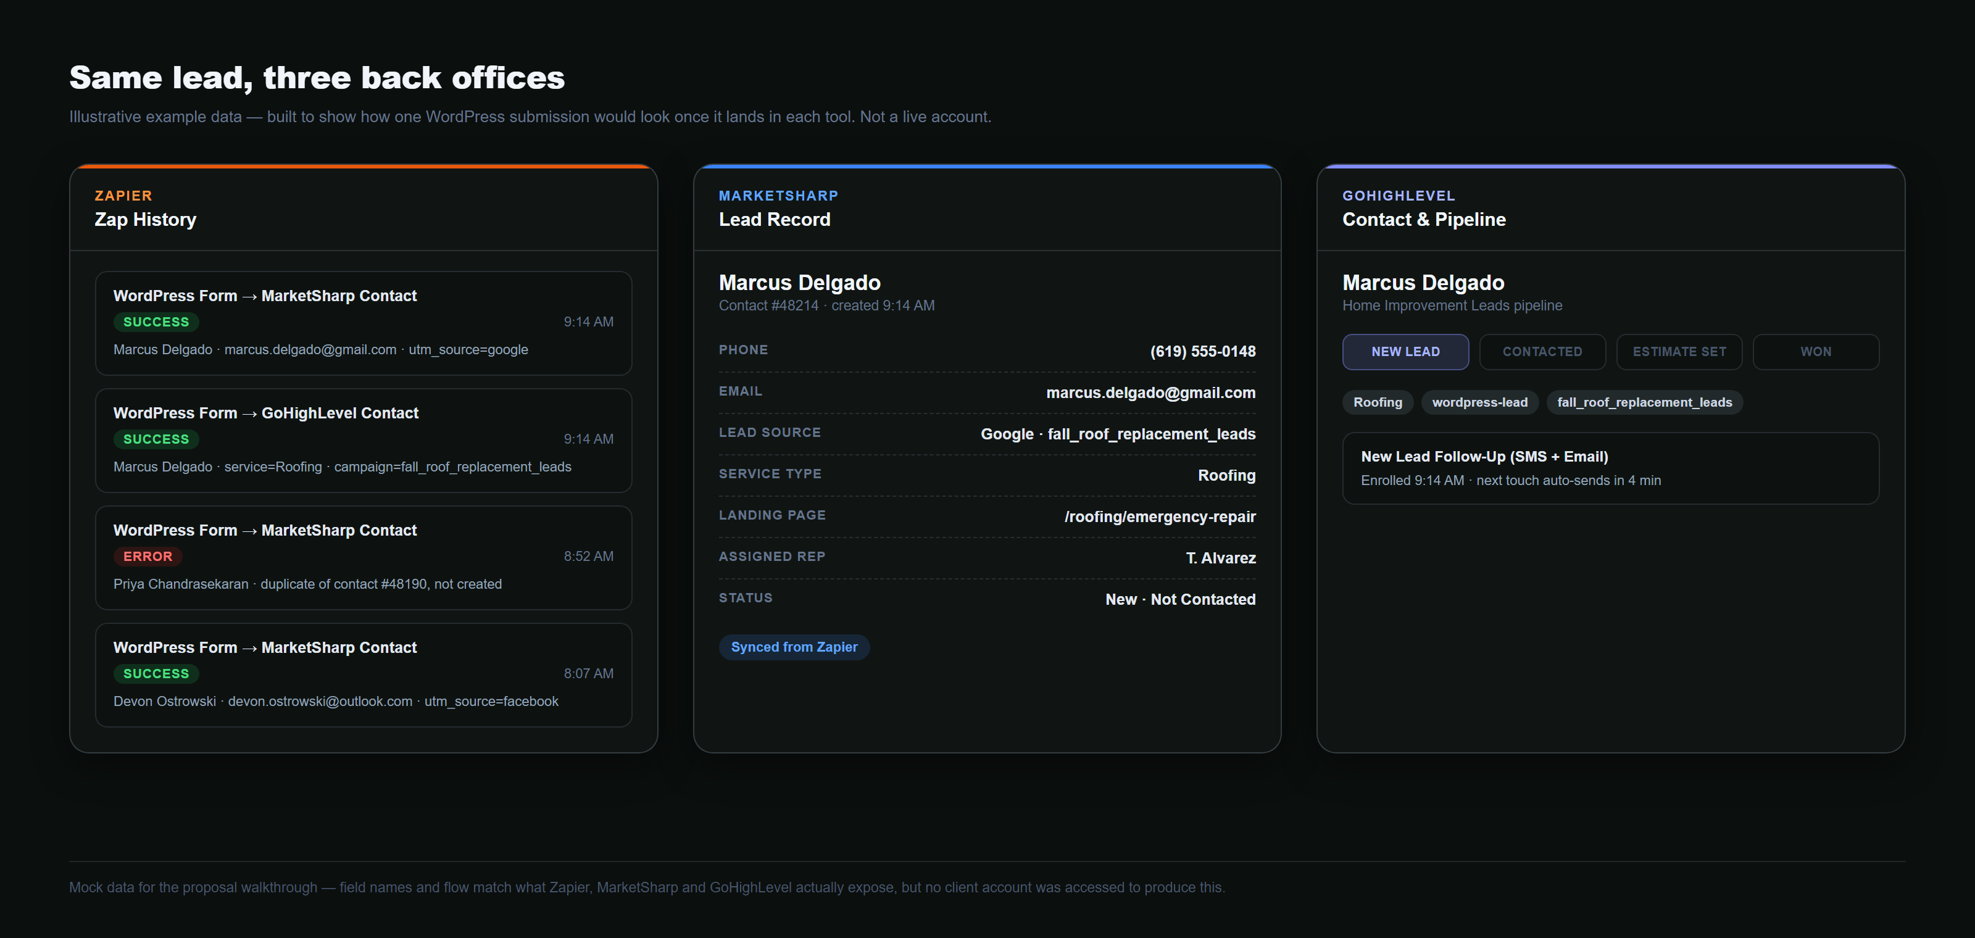Open the 8:07 AM Devon Ostrowski zap run
Viewport: 1975px width, 938px height.
[x=364, y=674]
